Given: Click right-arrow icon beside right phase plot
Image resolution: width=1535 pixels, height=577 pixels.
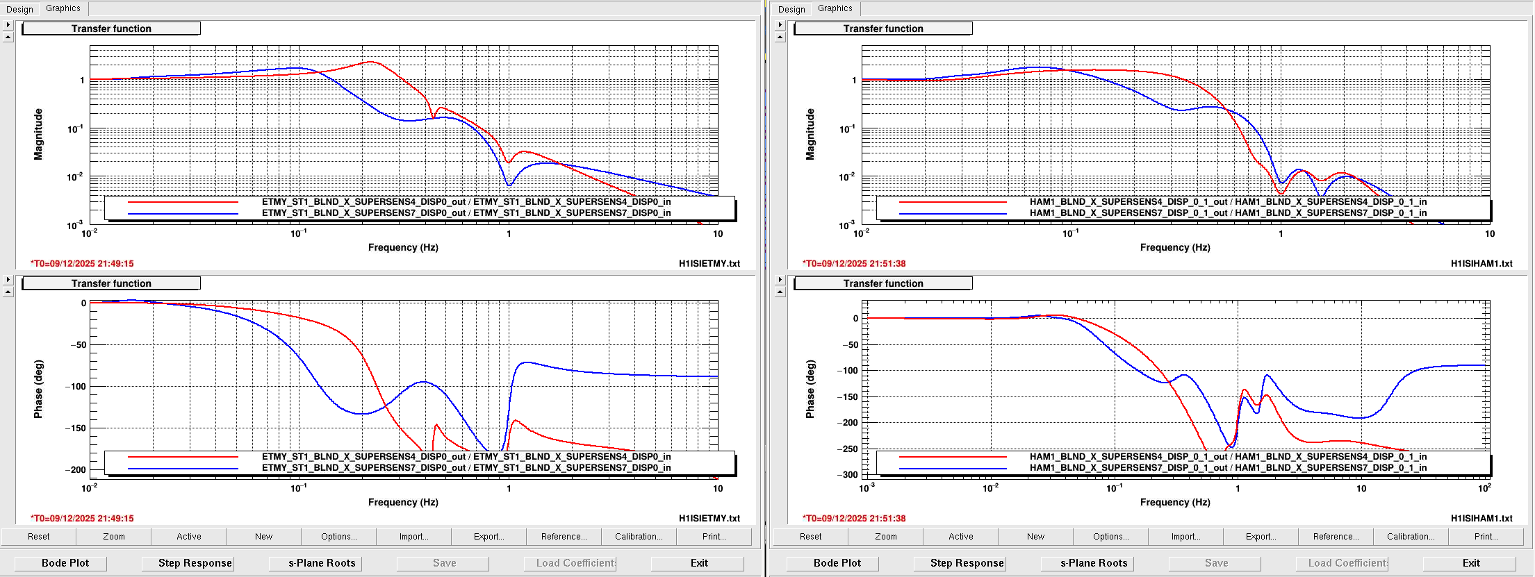Looking at the screenshot, I should click(x=780, y=280).
